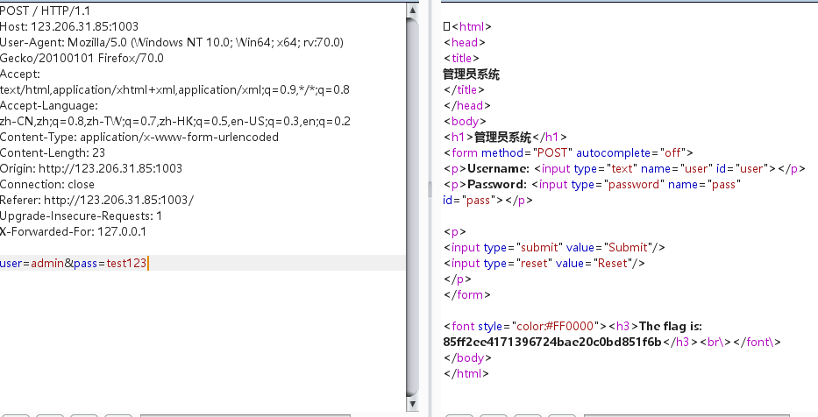Click the 'text/html,application/xhtml+xml' accept value line
818x417 pixels.
pos(174,89)
